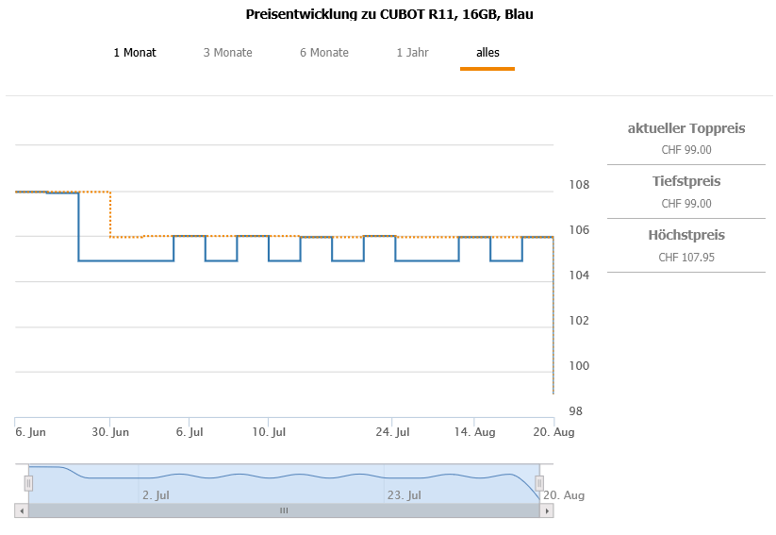
Task: Click the 104 y-axis label
Action: tap(579, 276)
